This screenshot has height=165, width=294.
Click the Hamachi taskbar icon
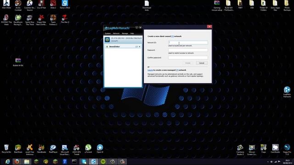(93, 161)
